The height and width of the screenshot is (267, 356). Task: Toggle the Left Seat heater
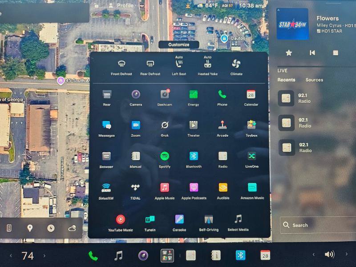point(179,65)
